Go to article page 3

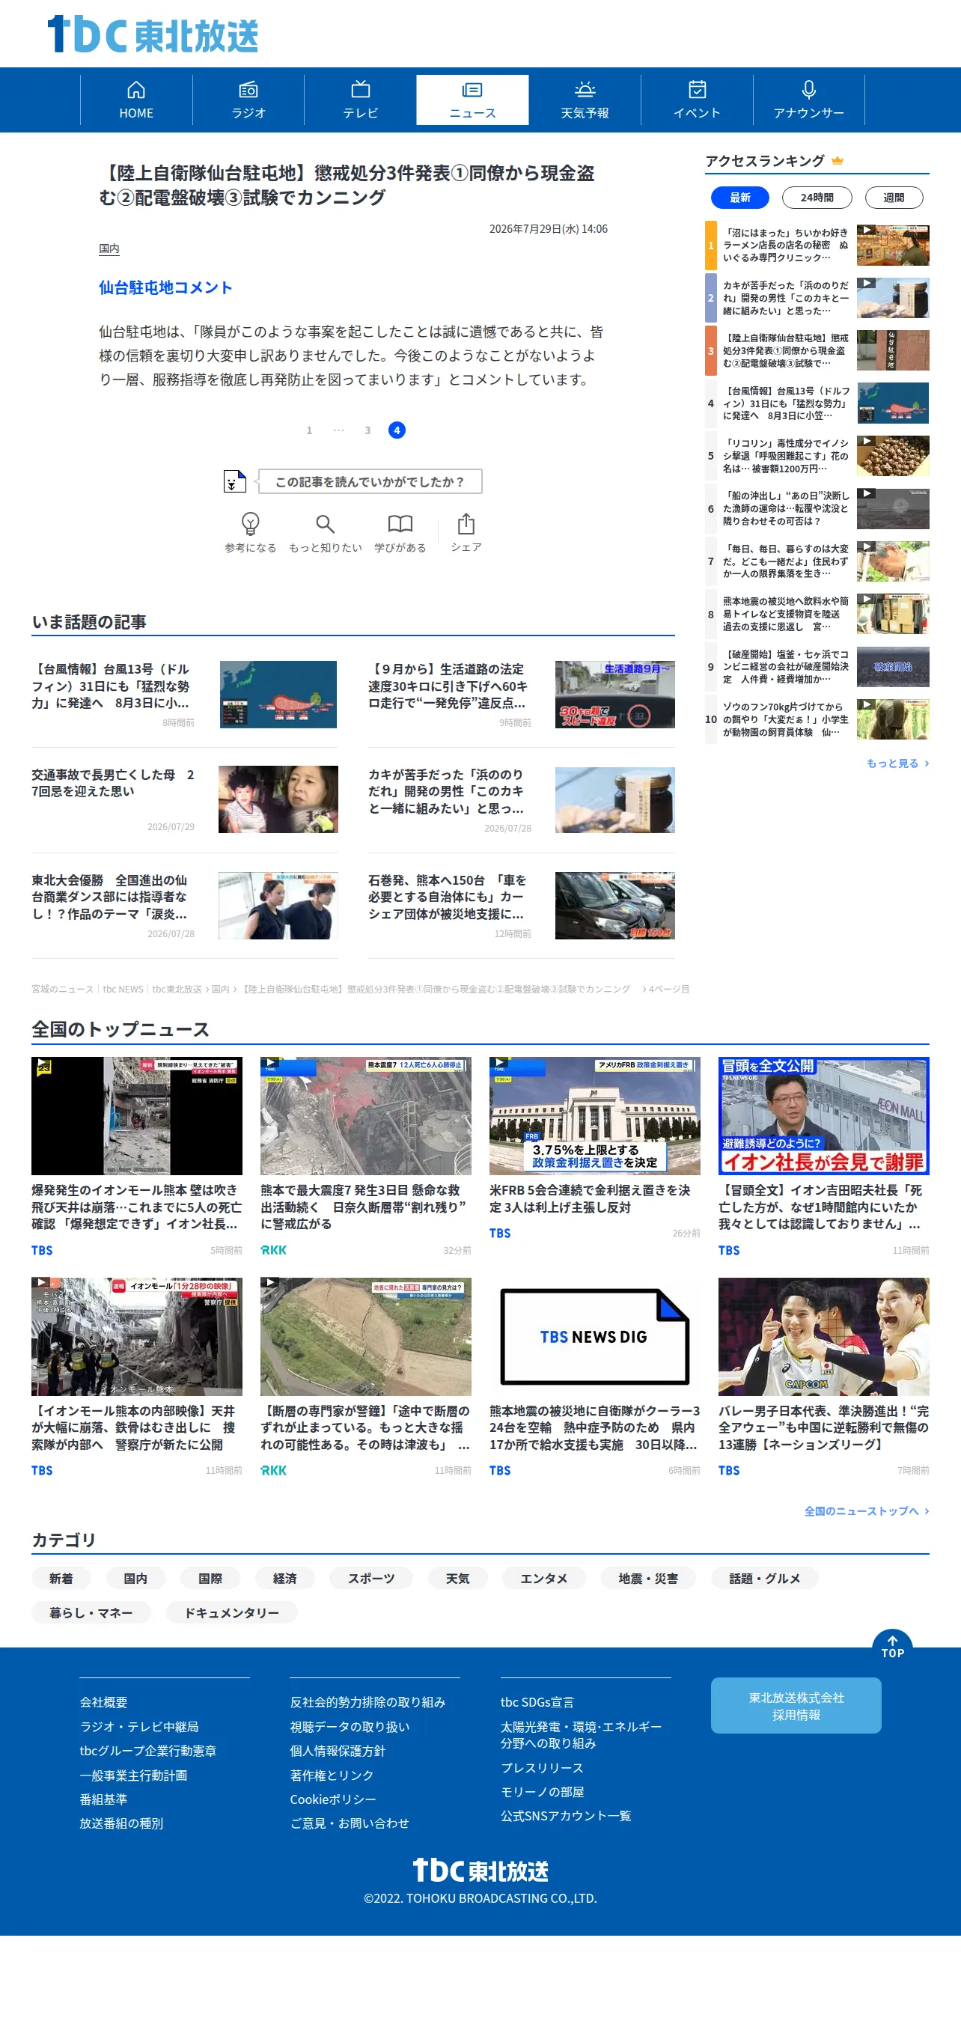[x=367, y=430]
